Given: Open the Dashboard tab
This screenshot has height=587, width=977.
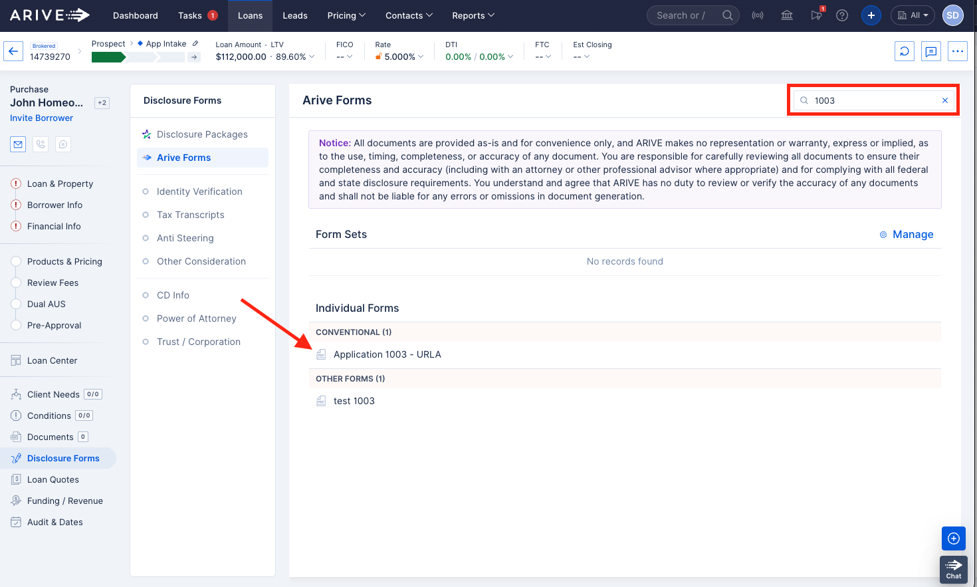Looking at the screenshot, I should pos(136,15).
